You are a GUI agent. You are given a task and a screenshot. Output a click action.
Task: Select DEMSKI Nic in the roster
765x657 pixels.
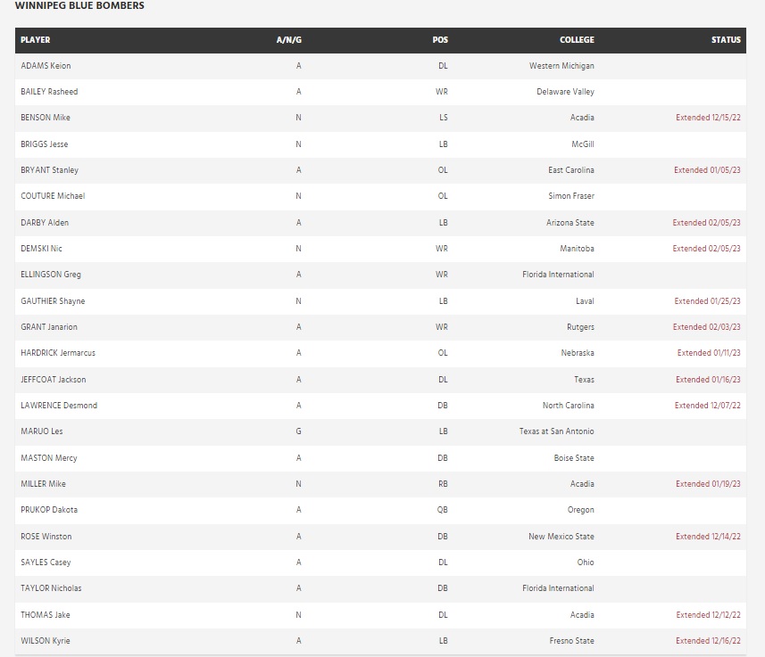(41, 249)
